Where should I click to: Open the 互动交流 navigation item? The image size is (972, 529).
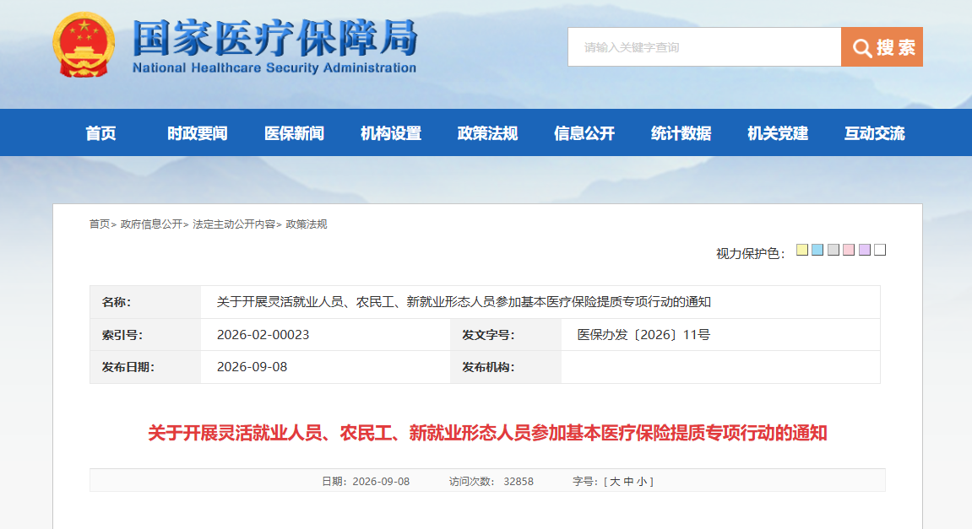[x=874, y=133]
